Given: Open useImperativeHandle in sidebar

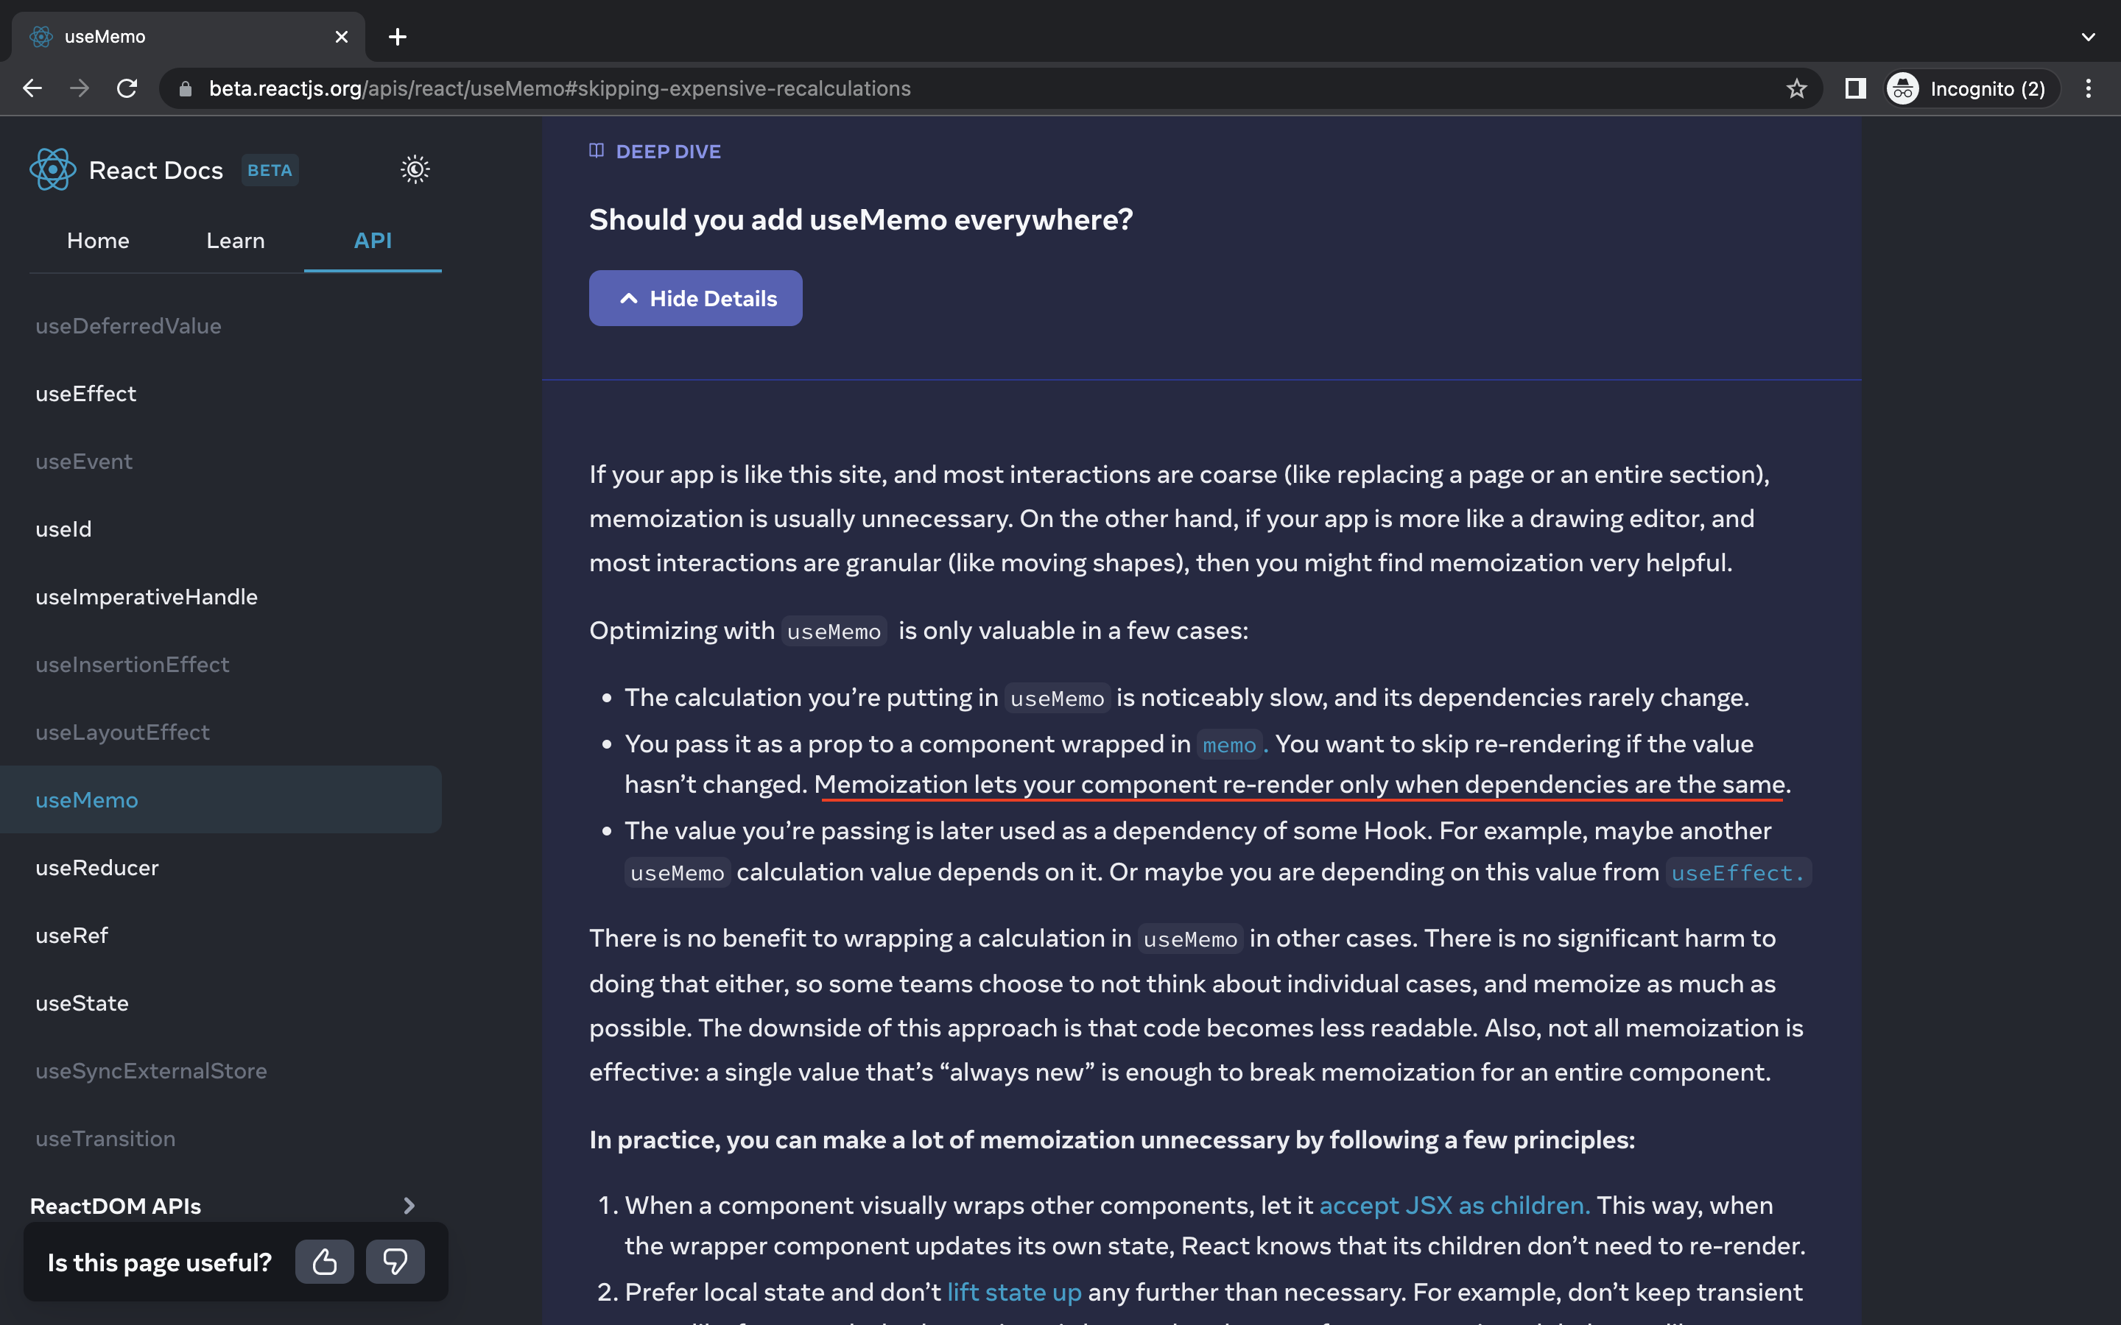Looking at the screenshot, I should pos(147,597).
